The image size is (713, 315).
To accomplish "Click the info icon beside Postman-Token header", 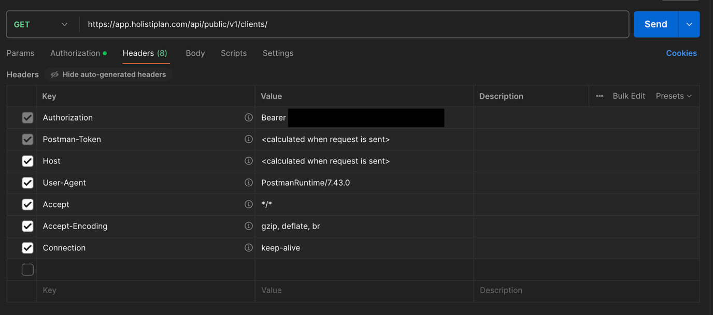I will click(249, 139).
